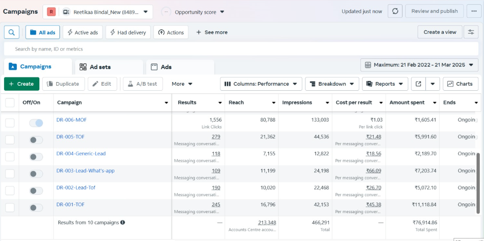Open the date range picker dropdown

pos(419,65)
